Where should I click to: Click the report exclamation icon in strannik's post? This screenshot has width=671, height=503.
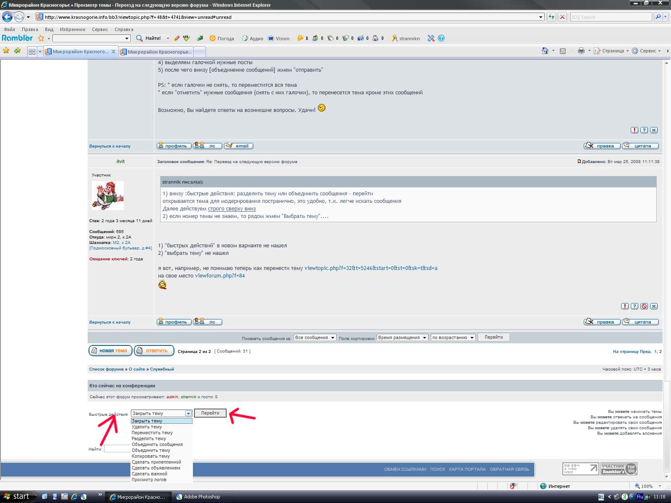(635, 130)
